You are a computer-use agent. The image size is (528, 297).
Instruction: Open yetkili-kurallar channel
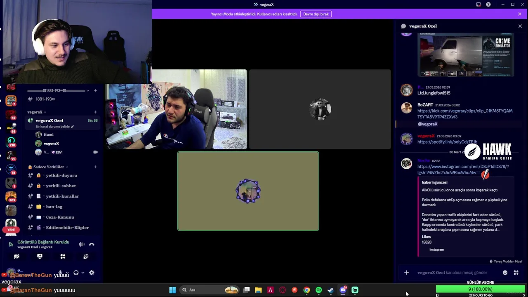[62, 196]
